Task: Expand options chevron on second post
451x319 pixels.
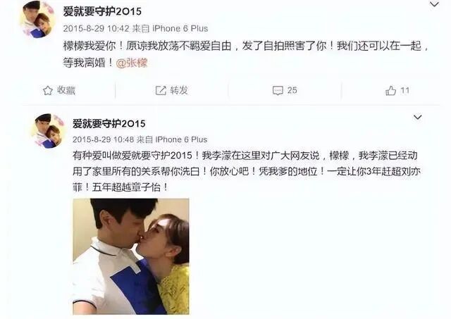Action: click(417, 117)
